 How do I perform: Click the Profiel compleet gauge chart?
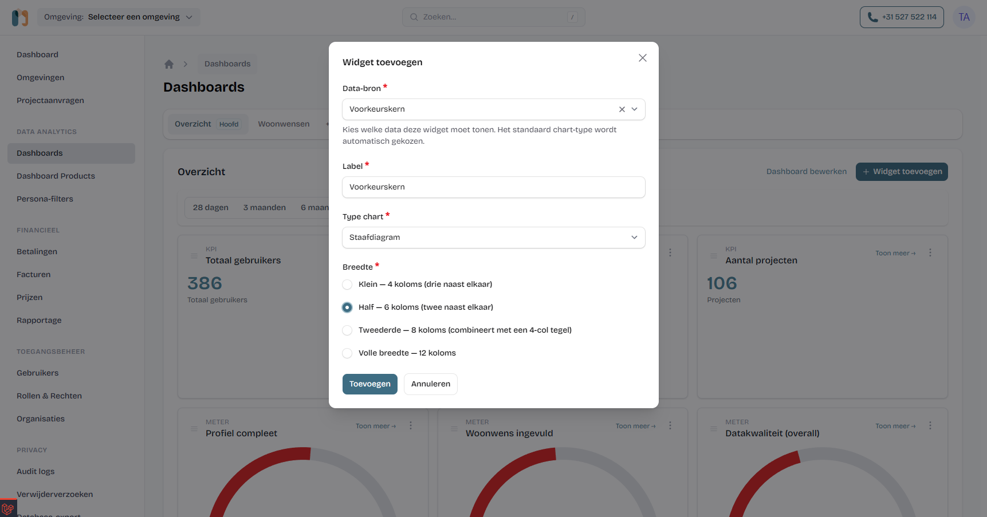(303, 482)
